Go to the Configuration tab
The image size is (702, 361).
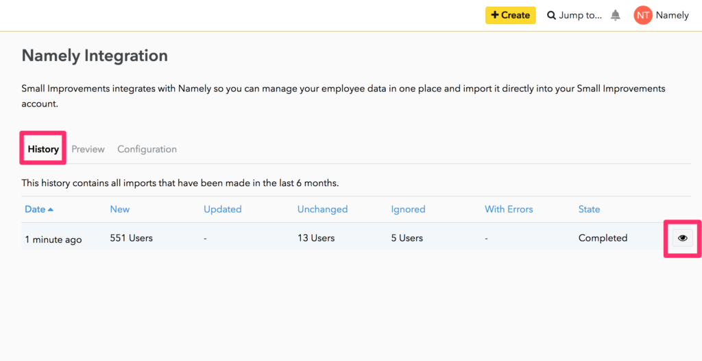(x=147, y=149)
